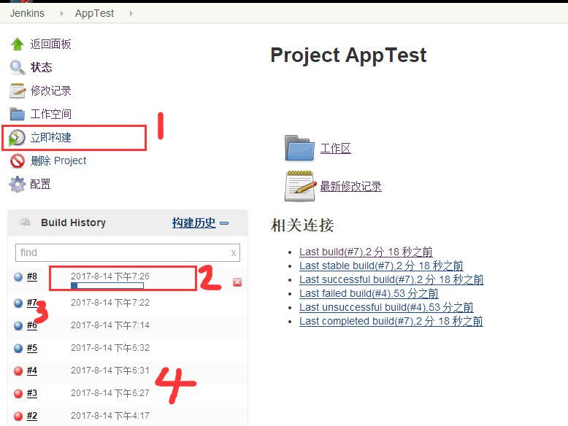Viewport: 568px width, 426px height.
Task: Click the green up-arrow back-to-dashboard icon
Action: pos(17,44)
